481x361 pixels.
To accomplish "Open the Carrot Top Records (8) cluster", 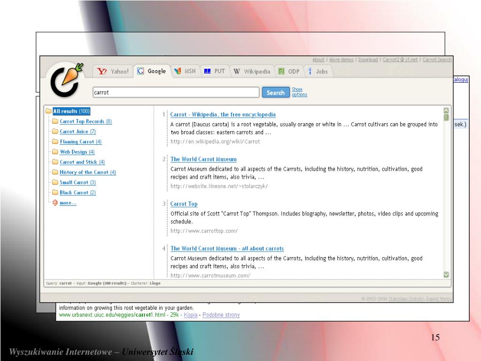I will click(85, 121).
